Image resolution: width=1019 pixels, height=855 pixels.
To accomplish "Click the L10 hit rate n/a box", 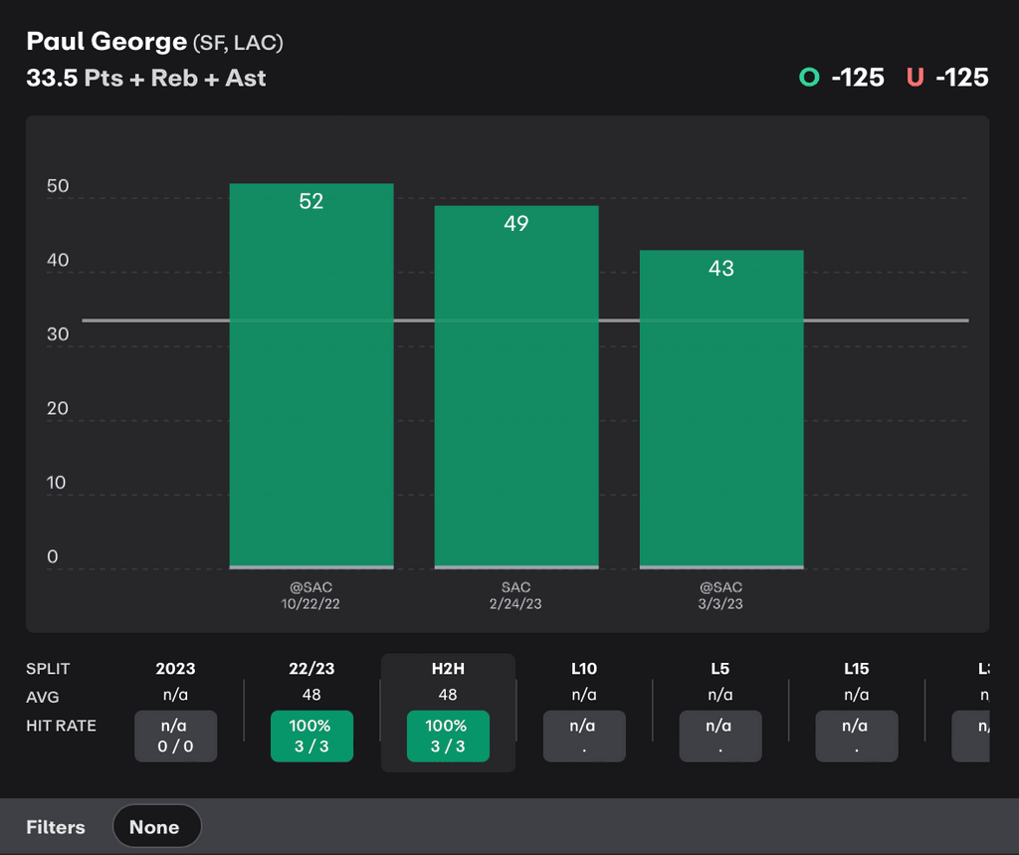I will coord(584,736).
